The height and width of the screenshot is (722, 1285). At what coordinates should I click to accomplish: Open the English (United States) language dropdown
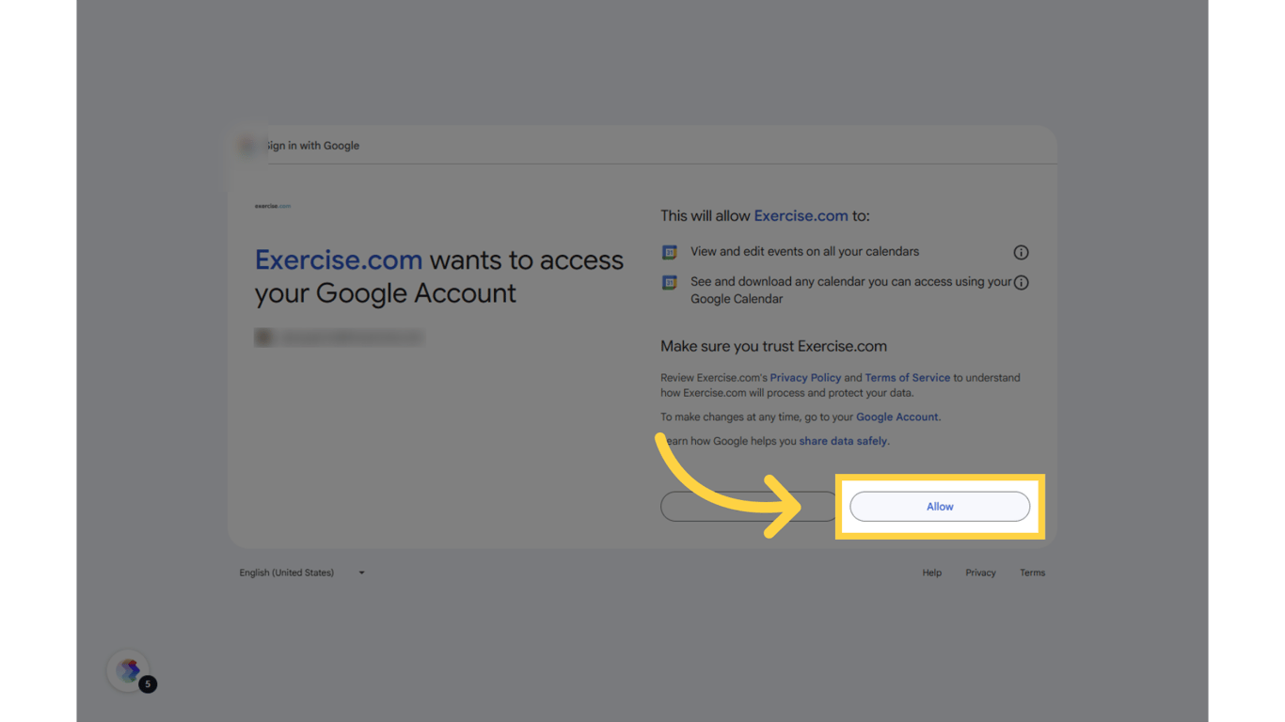287,573
